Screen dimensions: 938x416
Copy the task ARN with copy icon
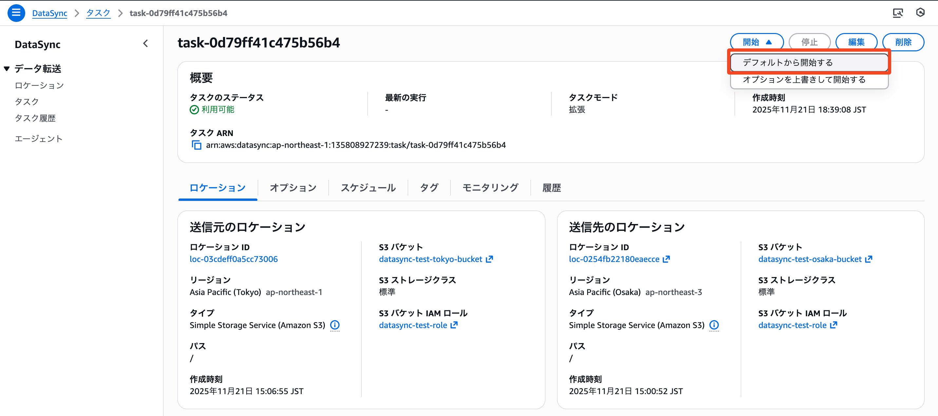click(x=196, y=145)
